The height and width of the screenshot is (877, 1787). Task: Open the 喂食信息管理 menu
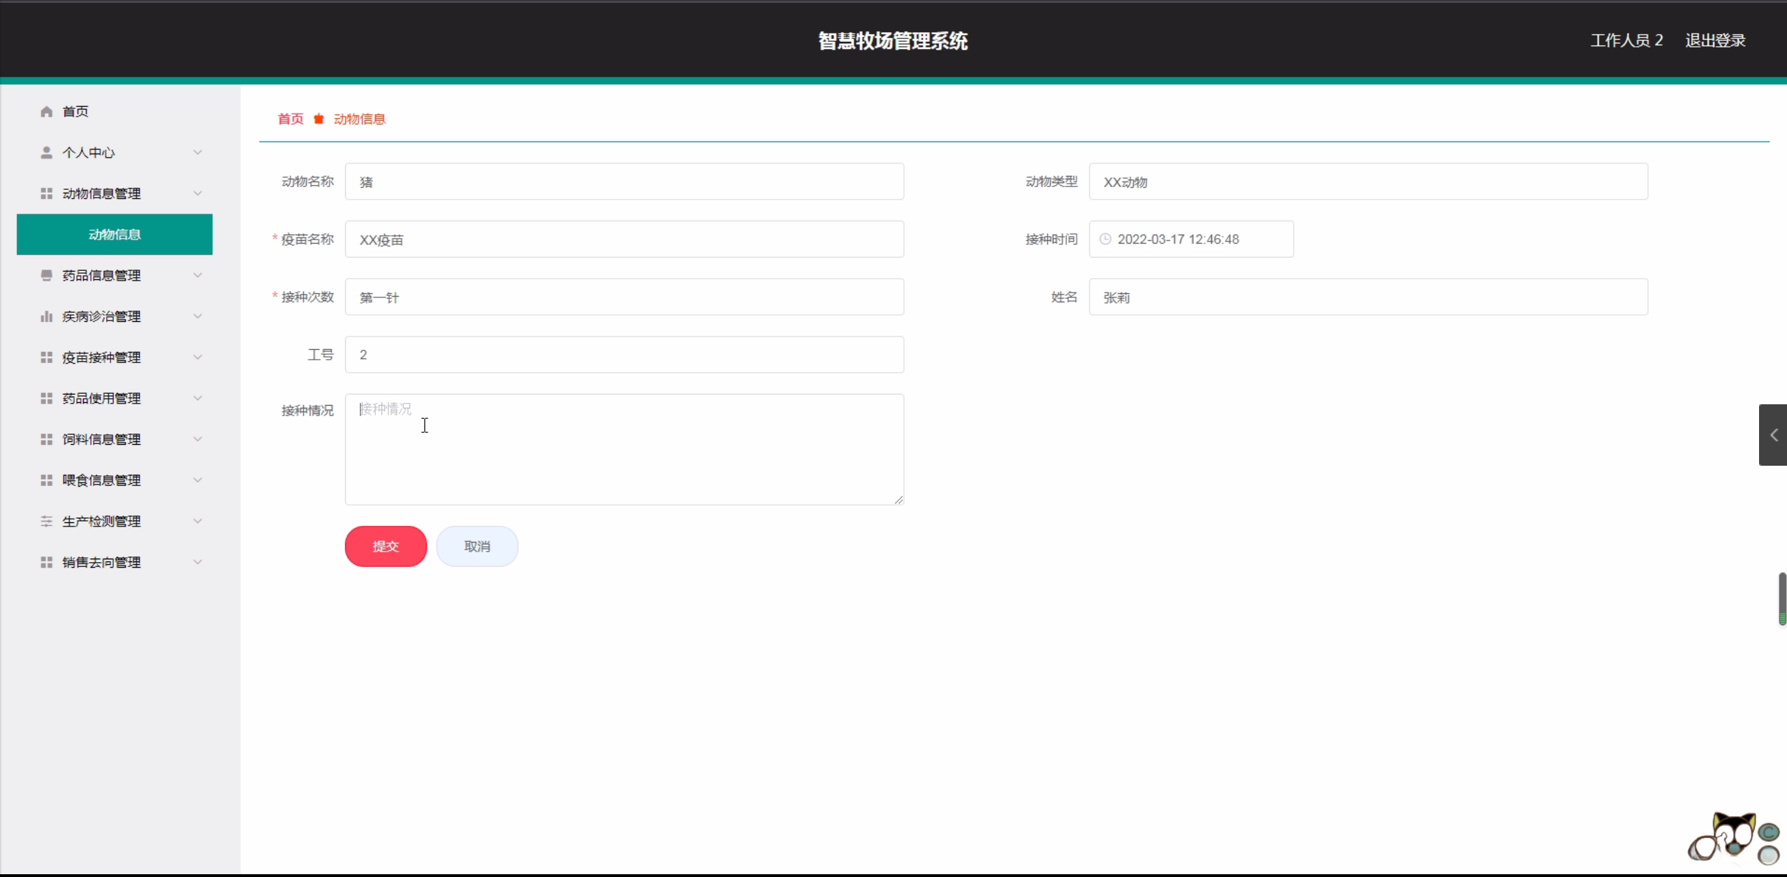[x=101, y=480]
